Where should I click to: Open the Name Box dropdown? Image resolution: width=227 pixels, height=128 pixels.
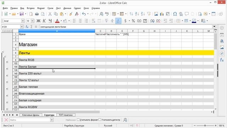pos(22,27)
